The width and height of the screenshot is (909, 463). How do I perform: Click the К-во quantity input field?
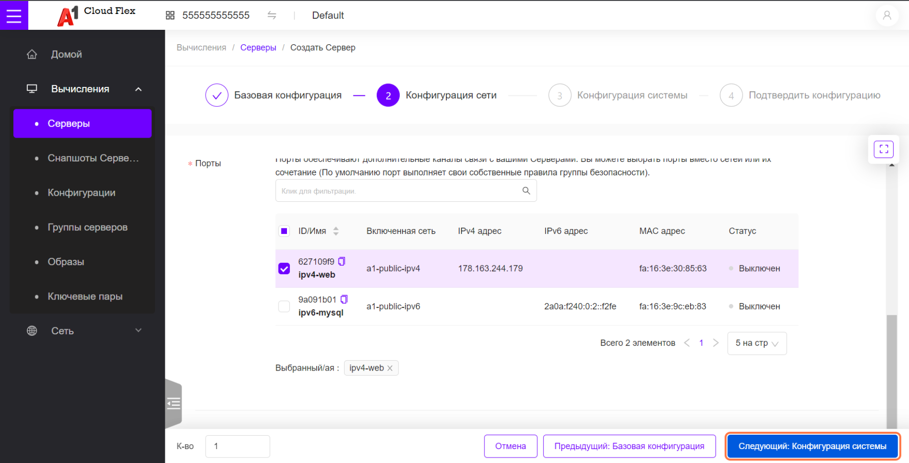pyautogui.click(x=237, y=446)
